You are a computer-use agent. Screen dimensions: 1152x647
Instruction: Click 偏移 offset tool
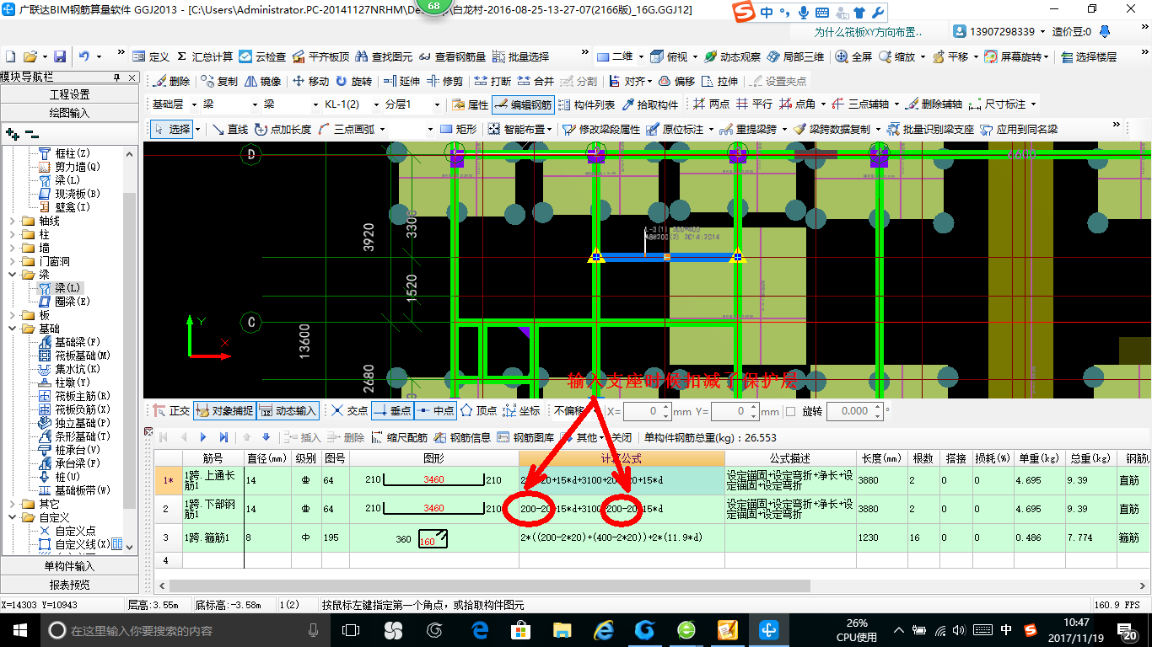(x=676, y=81)
